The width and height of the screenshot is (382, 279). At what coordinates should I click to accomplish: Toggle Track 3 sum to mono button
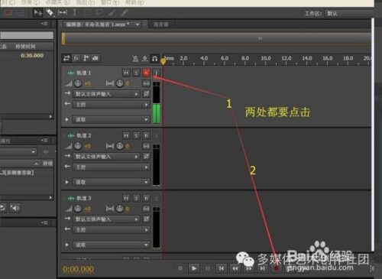coord(146,209)
